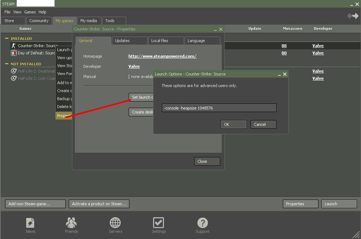Sort by the Metascore column header
Screen dimensions: 361x239
coord(292,28)
